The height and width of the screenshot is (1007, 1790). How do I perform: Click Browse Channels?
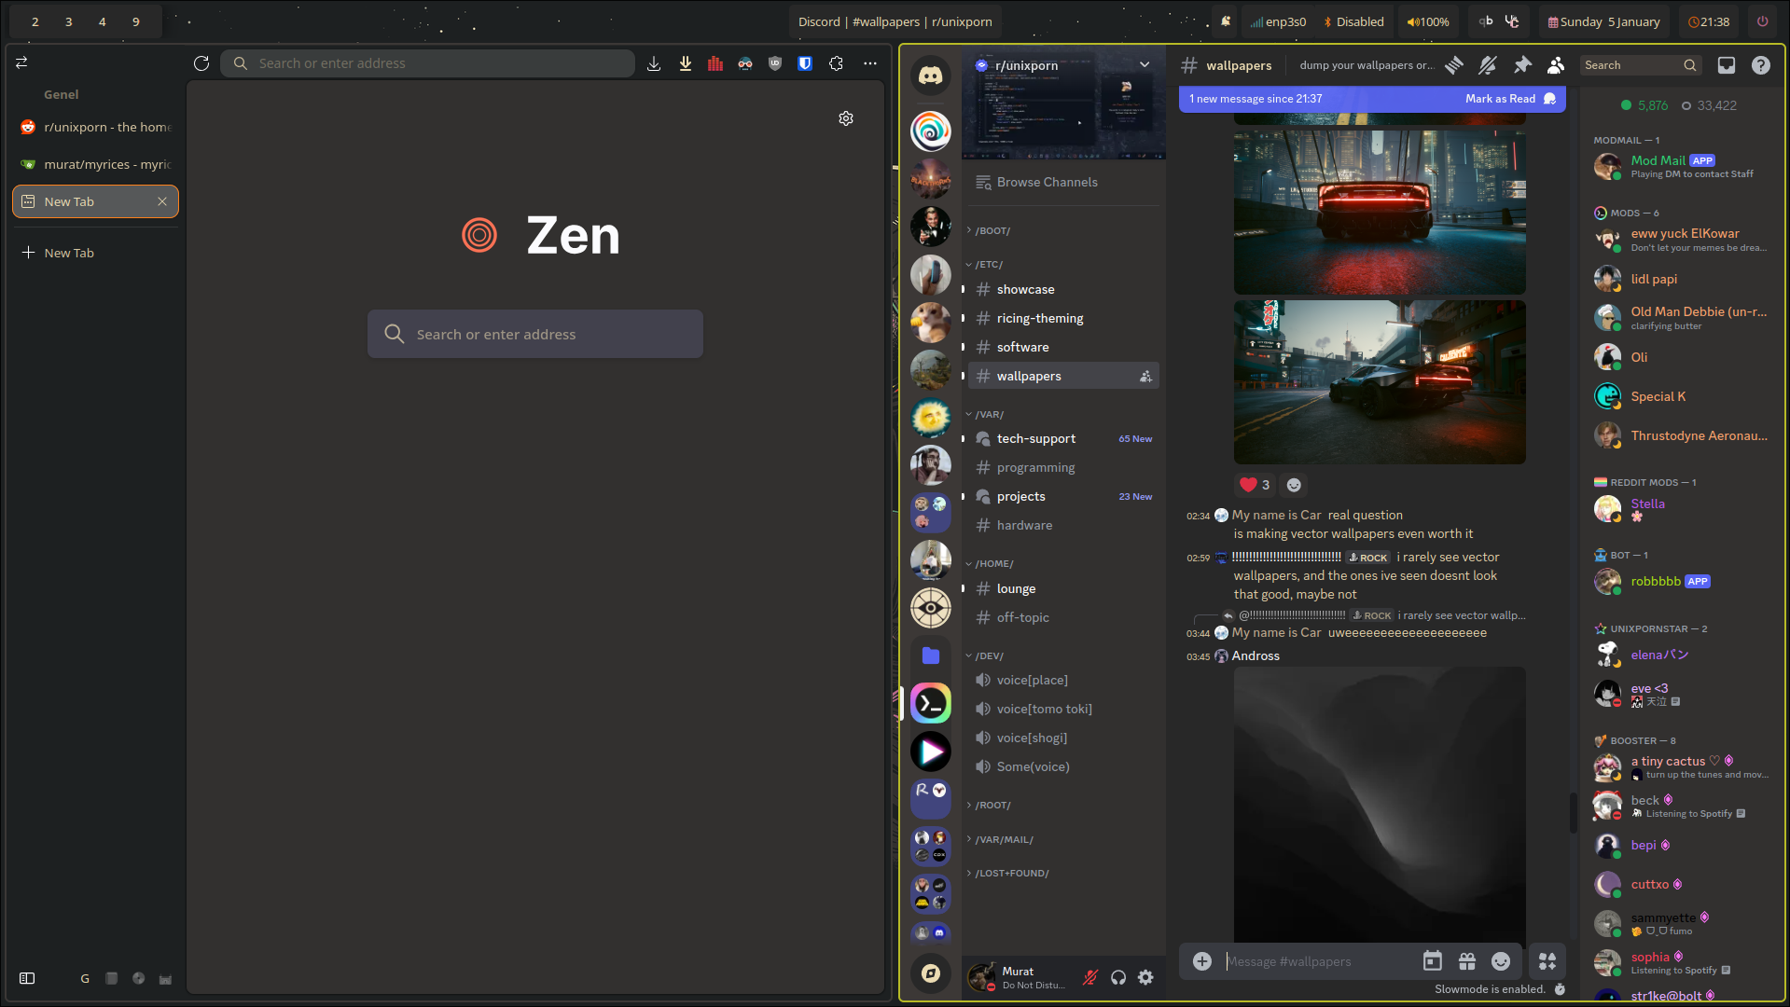[1063, 183]
